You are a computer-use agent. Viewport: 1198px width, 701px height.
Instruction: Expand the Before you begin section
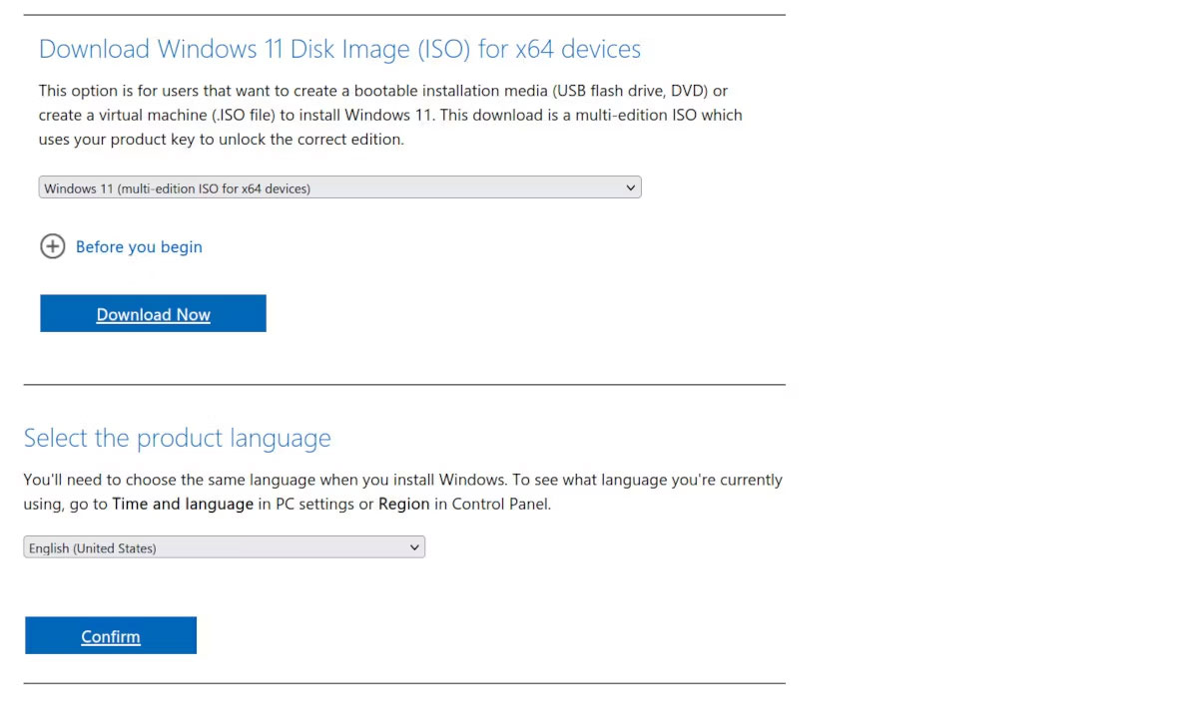pos(139,246)
